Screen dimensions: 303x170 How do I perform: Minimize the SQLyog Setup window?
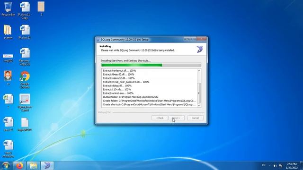pyautogui.click(x=187, y=39)
